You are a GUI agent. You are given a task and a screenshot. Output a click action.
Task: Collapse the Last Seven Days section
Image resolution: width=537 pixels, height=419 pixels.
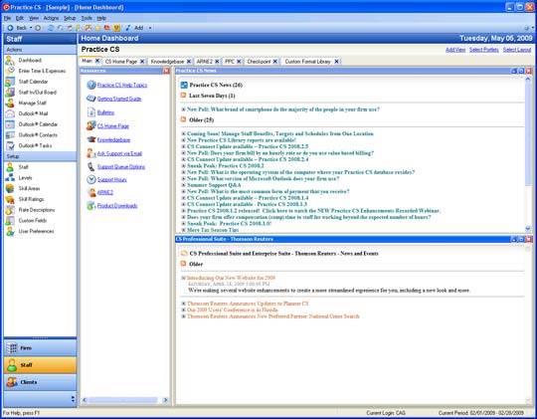pos(184,96)
